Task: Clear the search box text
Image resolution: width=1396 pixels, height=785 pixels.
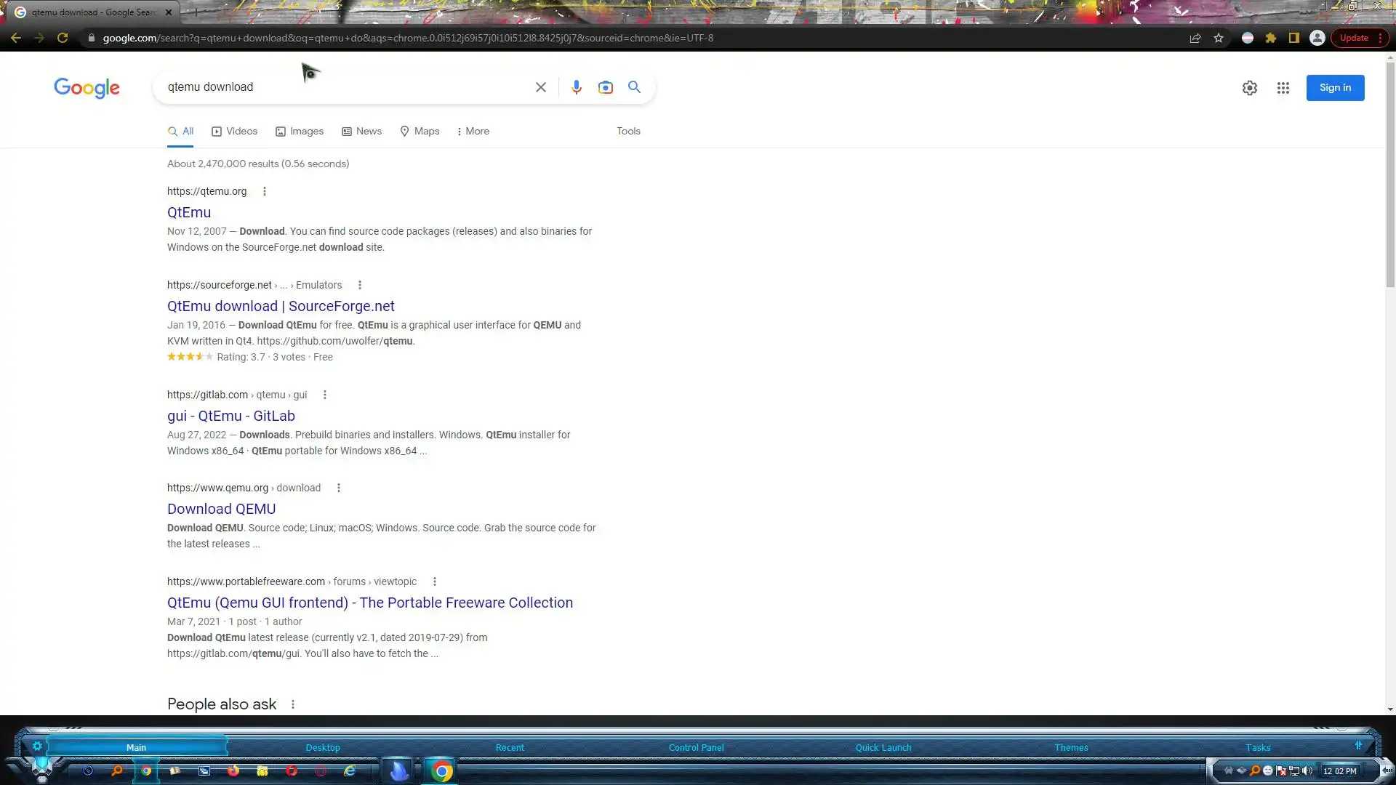Action: tap(540, 87)
